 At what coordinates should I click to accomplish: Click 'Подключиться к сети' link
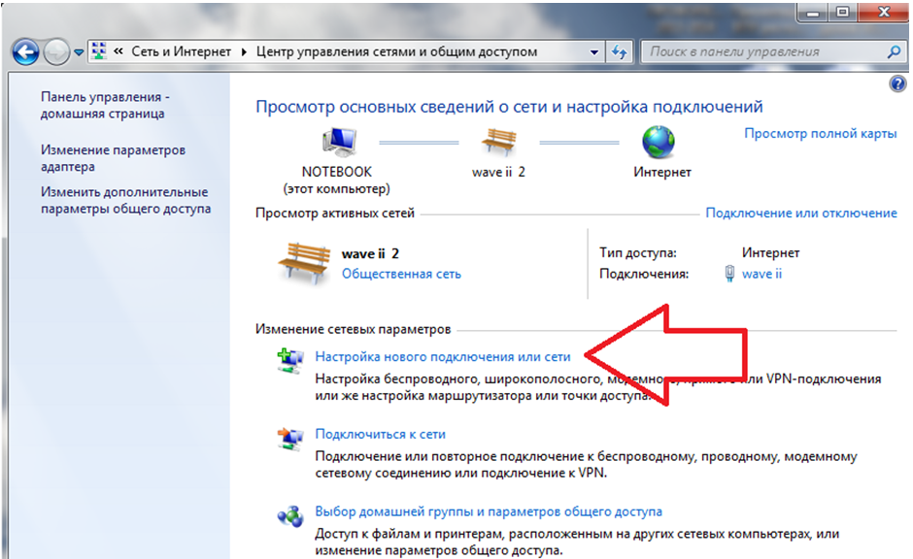(x=380, y=435)
